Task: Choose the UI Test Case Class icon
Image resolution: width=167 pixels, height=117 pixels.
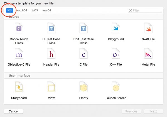Action: click(x=51, y=28)
